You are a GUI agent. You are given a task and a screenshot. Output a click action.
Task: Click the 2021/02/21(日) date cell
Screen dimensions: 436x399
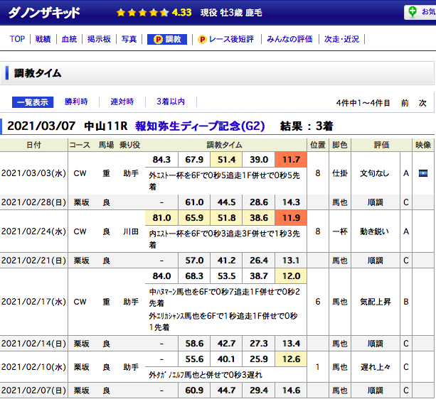(x=33, y=261)
